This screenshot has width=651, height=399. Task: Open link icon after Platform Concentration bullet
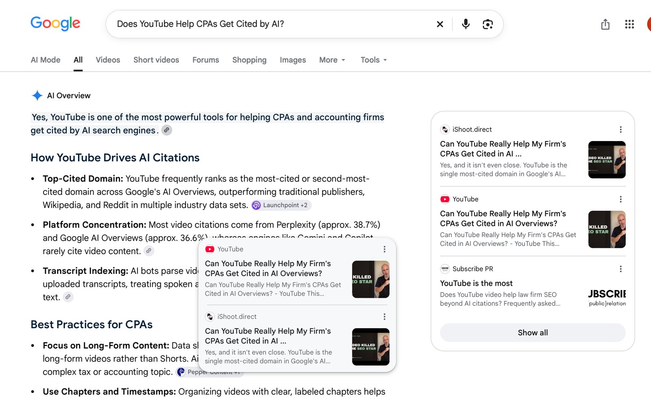149,251
